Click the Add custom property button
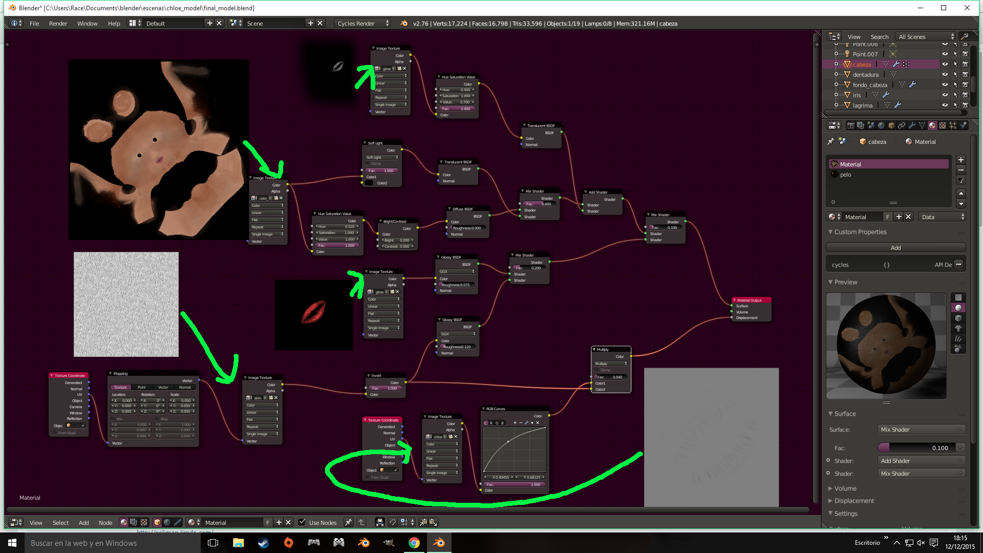The height and width of the screenshot is (553, 983). tap(895, 248)
